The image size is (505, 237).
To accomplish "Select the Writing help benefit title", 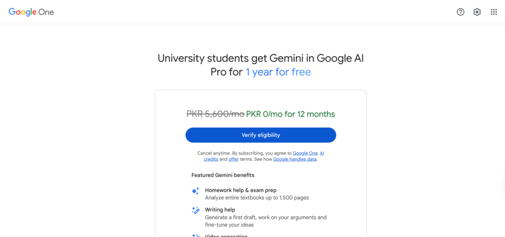I will (220, 210).
